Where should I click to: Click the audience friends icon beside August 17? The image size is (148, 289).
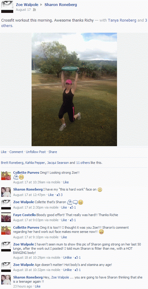pos(34,10)
